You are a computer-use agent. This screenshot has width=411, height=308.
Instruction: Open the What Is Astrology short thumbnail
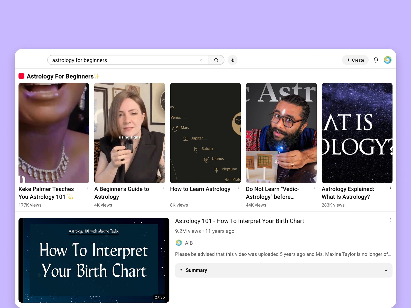pyautogui.click(x=357, y=133)
